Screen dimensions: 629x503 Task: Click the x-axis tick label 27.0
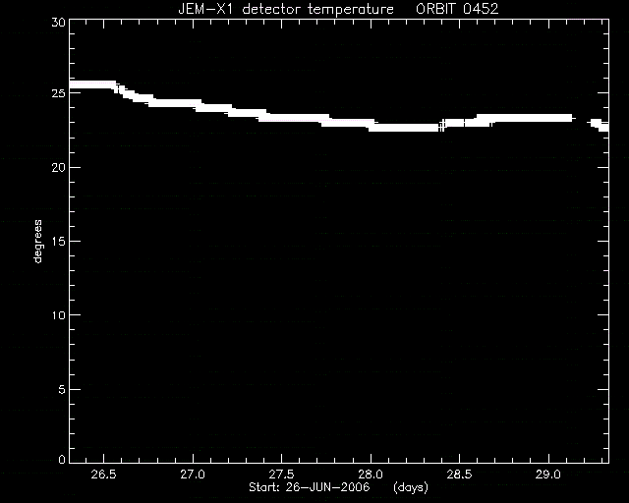[x=193, y=475]
